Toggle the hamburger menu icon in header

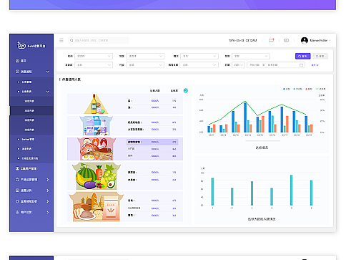61,40
